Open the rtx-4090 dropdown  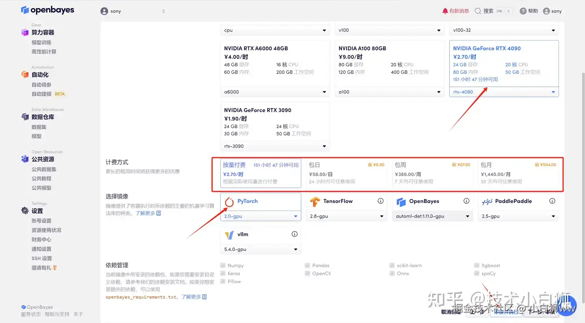pos(504,92)
